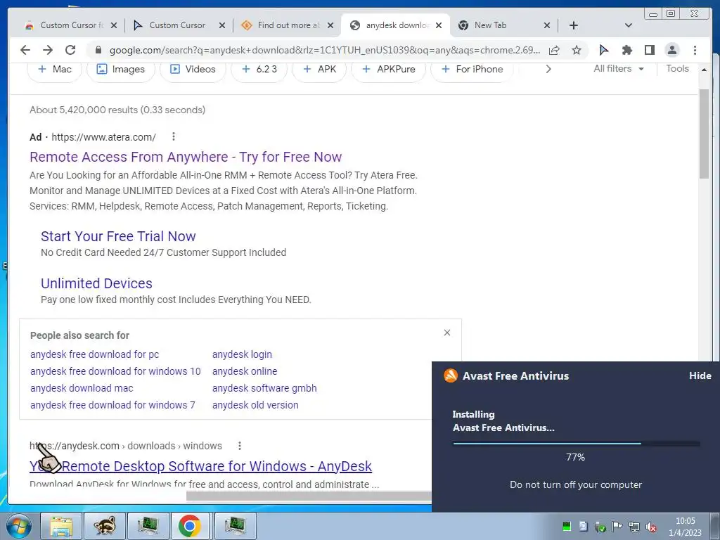The image size is (720, 540).
Task: Switch to the 'New Tab' tab
Action: click(501, 25)
